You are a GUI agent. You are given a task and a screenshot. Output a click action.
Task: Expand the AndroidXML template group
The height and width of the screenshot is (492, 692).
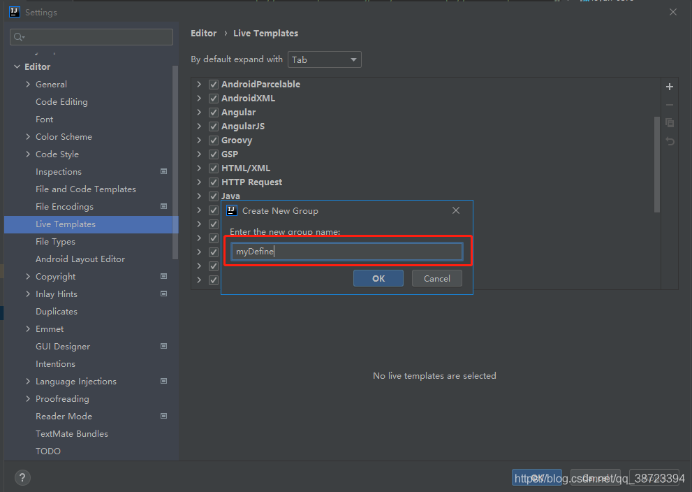point(199,99)
